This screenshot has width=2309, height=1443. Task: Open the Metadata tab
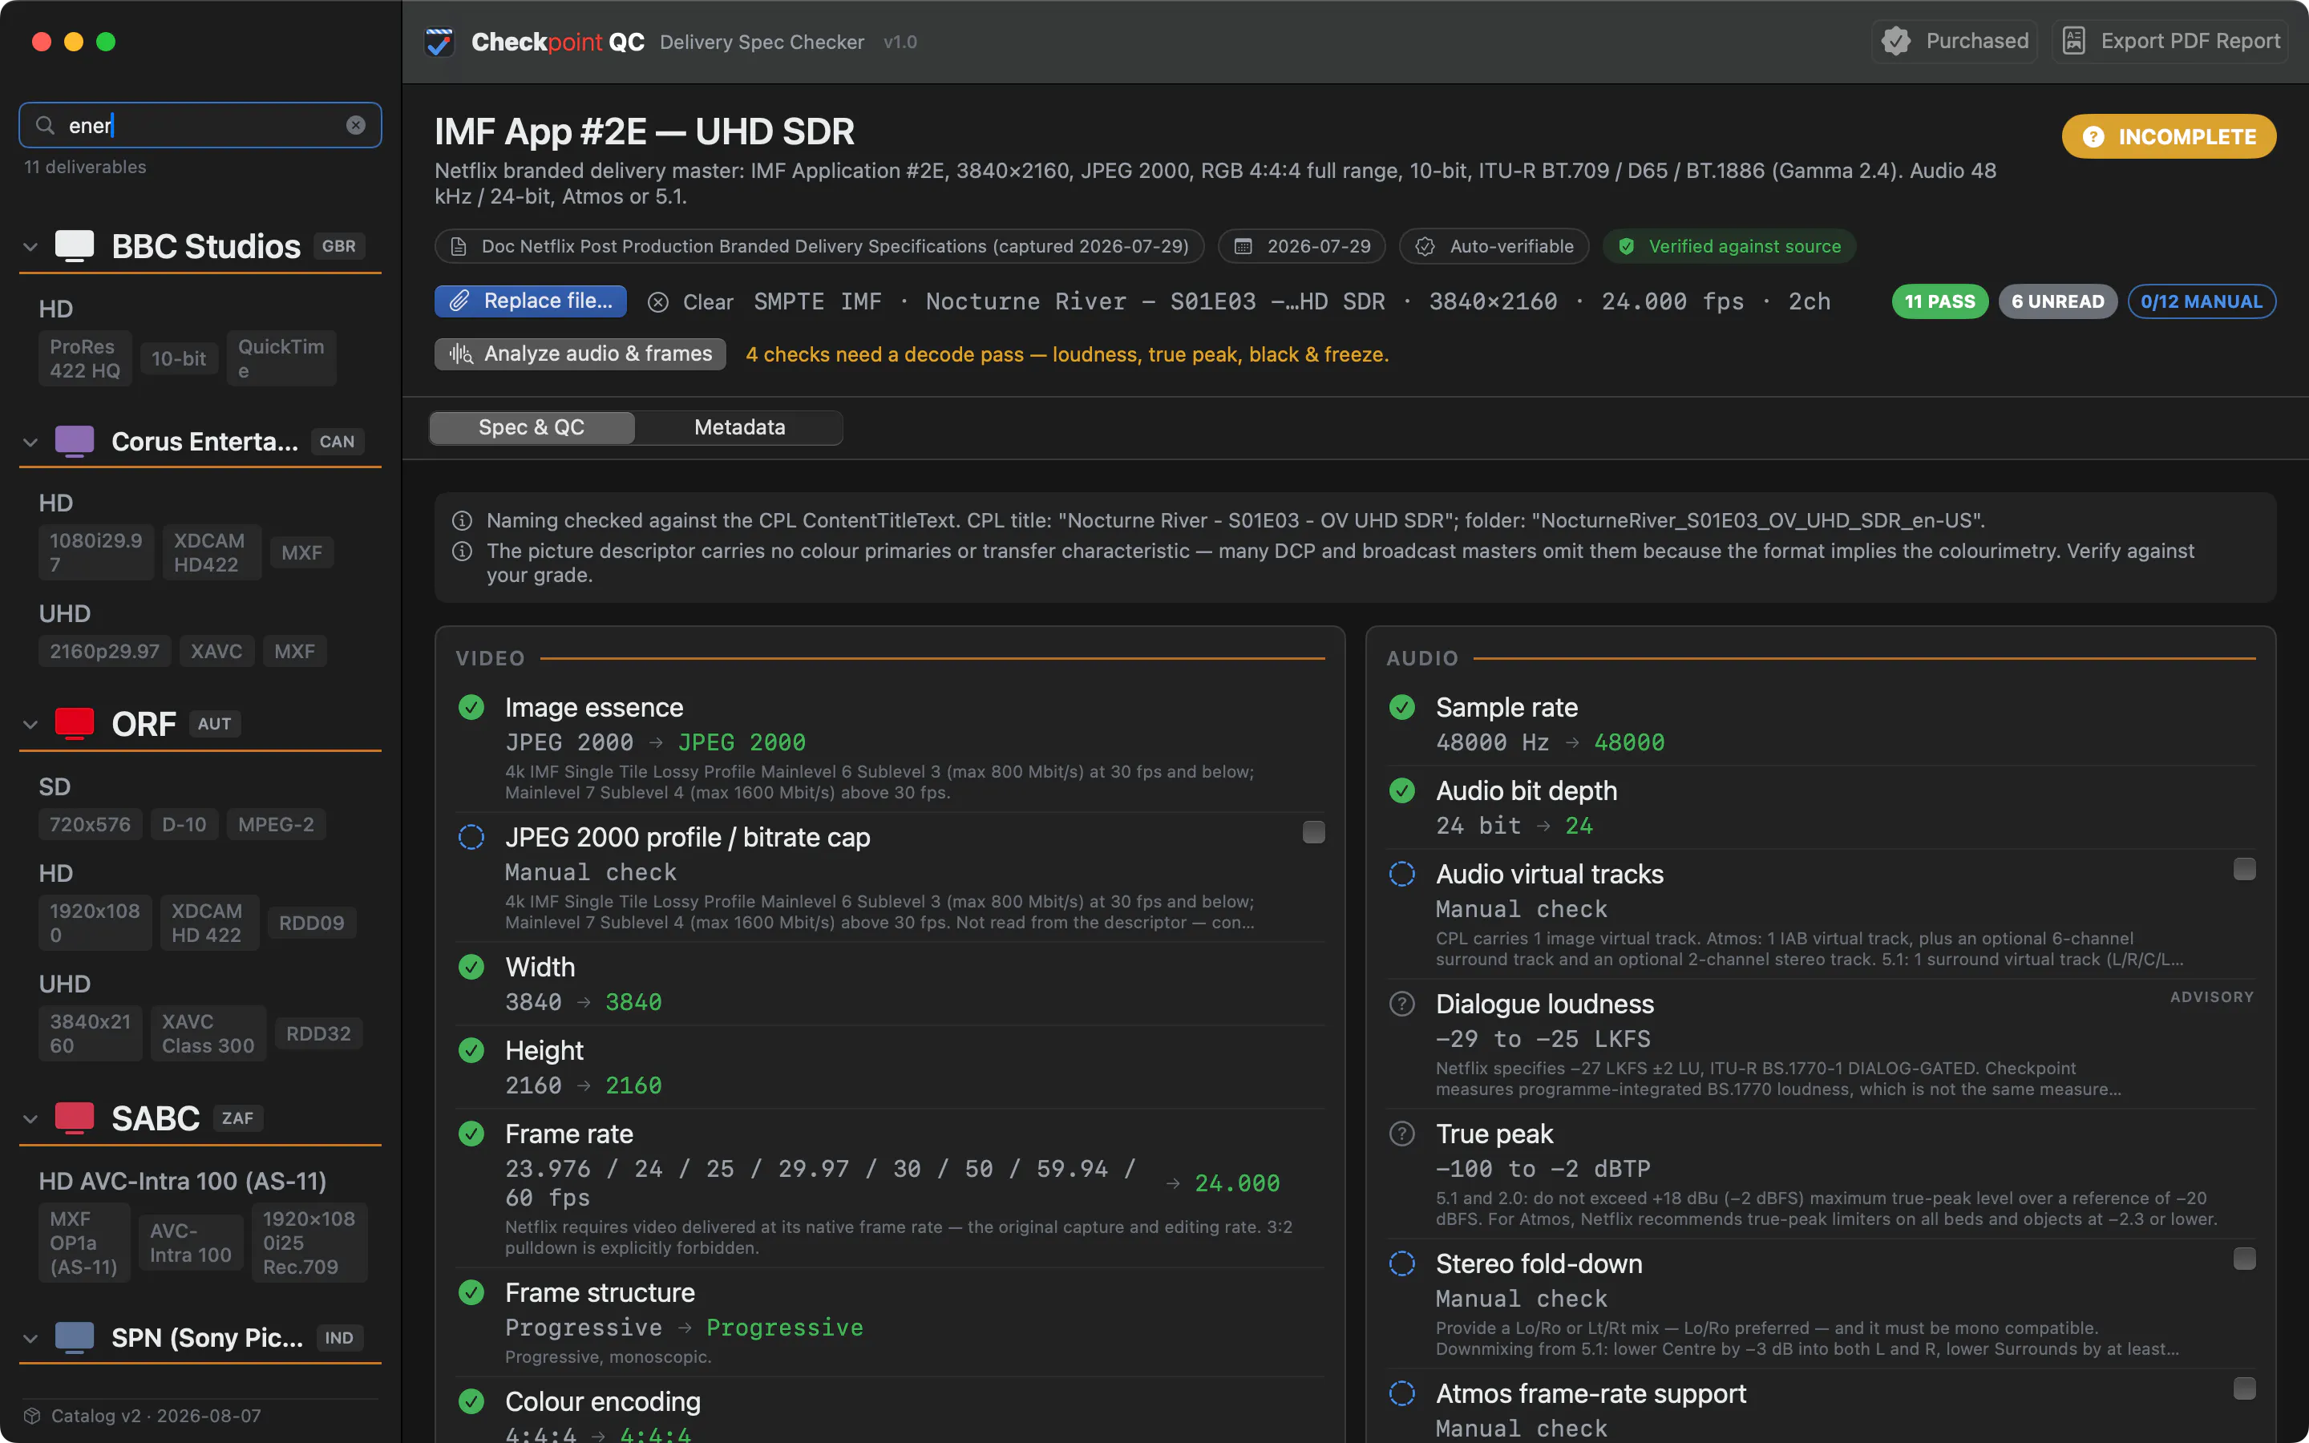point(739,426)
